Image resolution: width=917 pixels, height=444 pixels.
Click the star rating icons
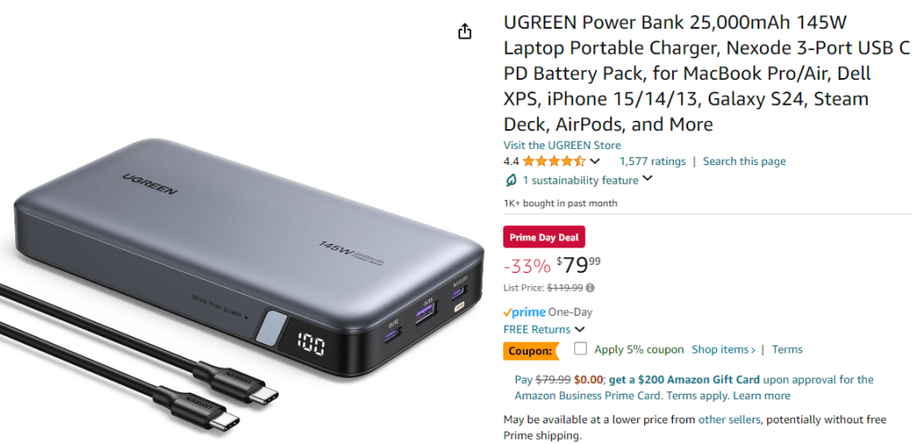click(x=554, y=161)
